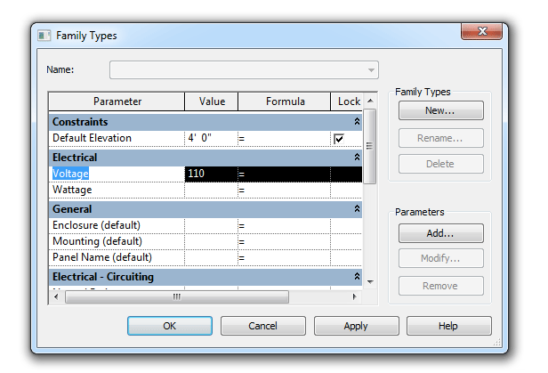Click the Apply button
548x373 pixels.
coord(357,326)
